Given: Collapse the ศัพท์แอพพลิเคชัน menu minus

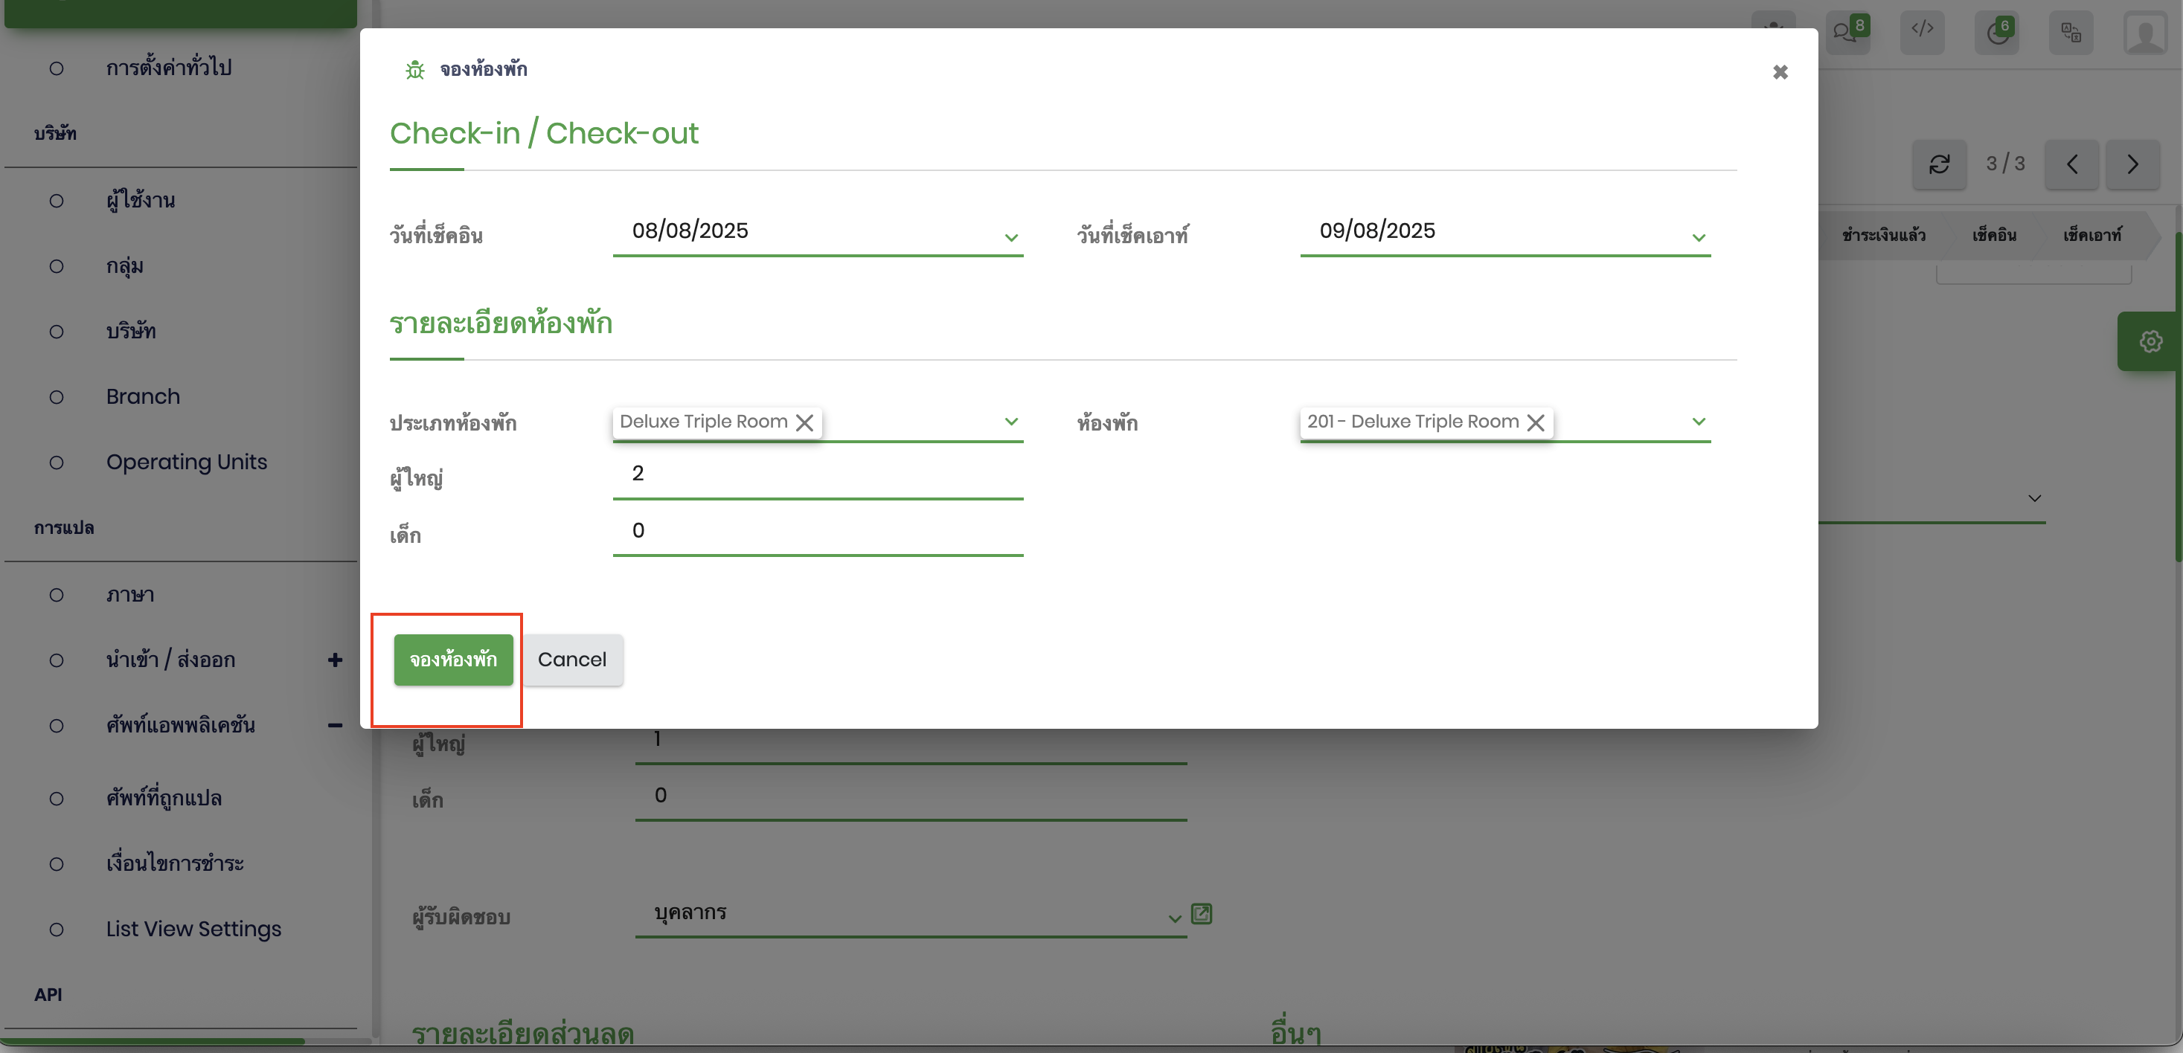Looking at the screenshot, I should (335, 725).
